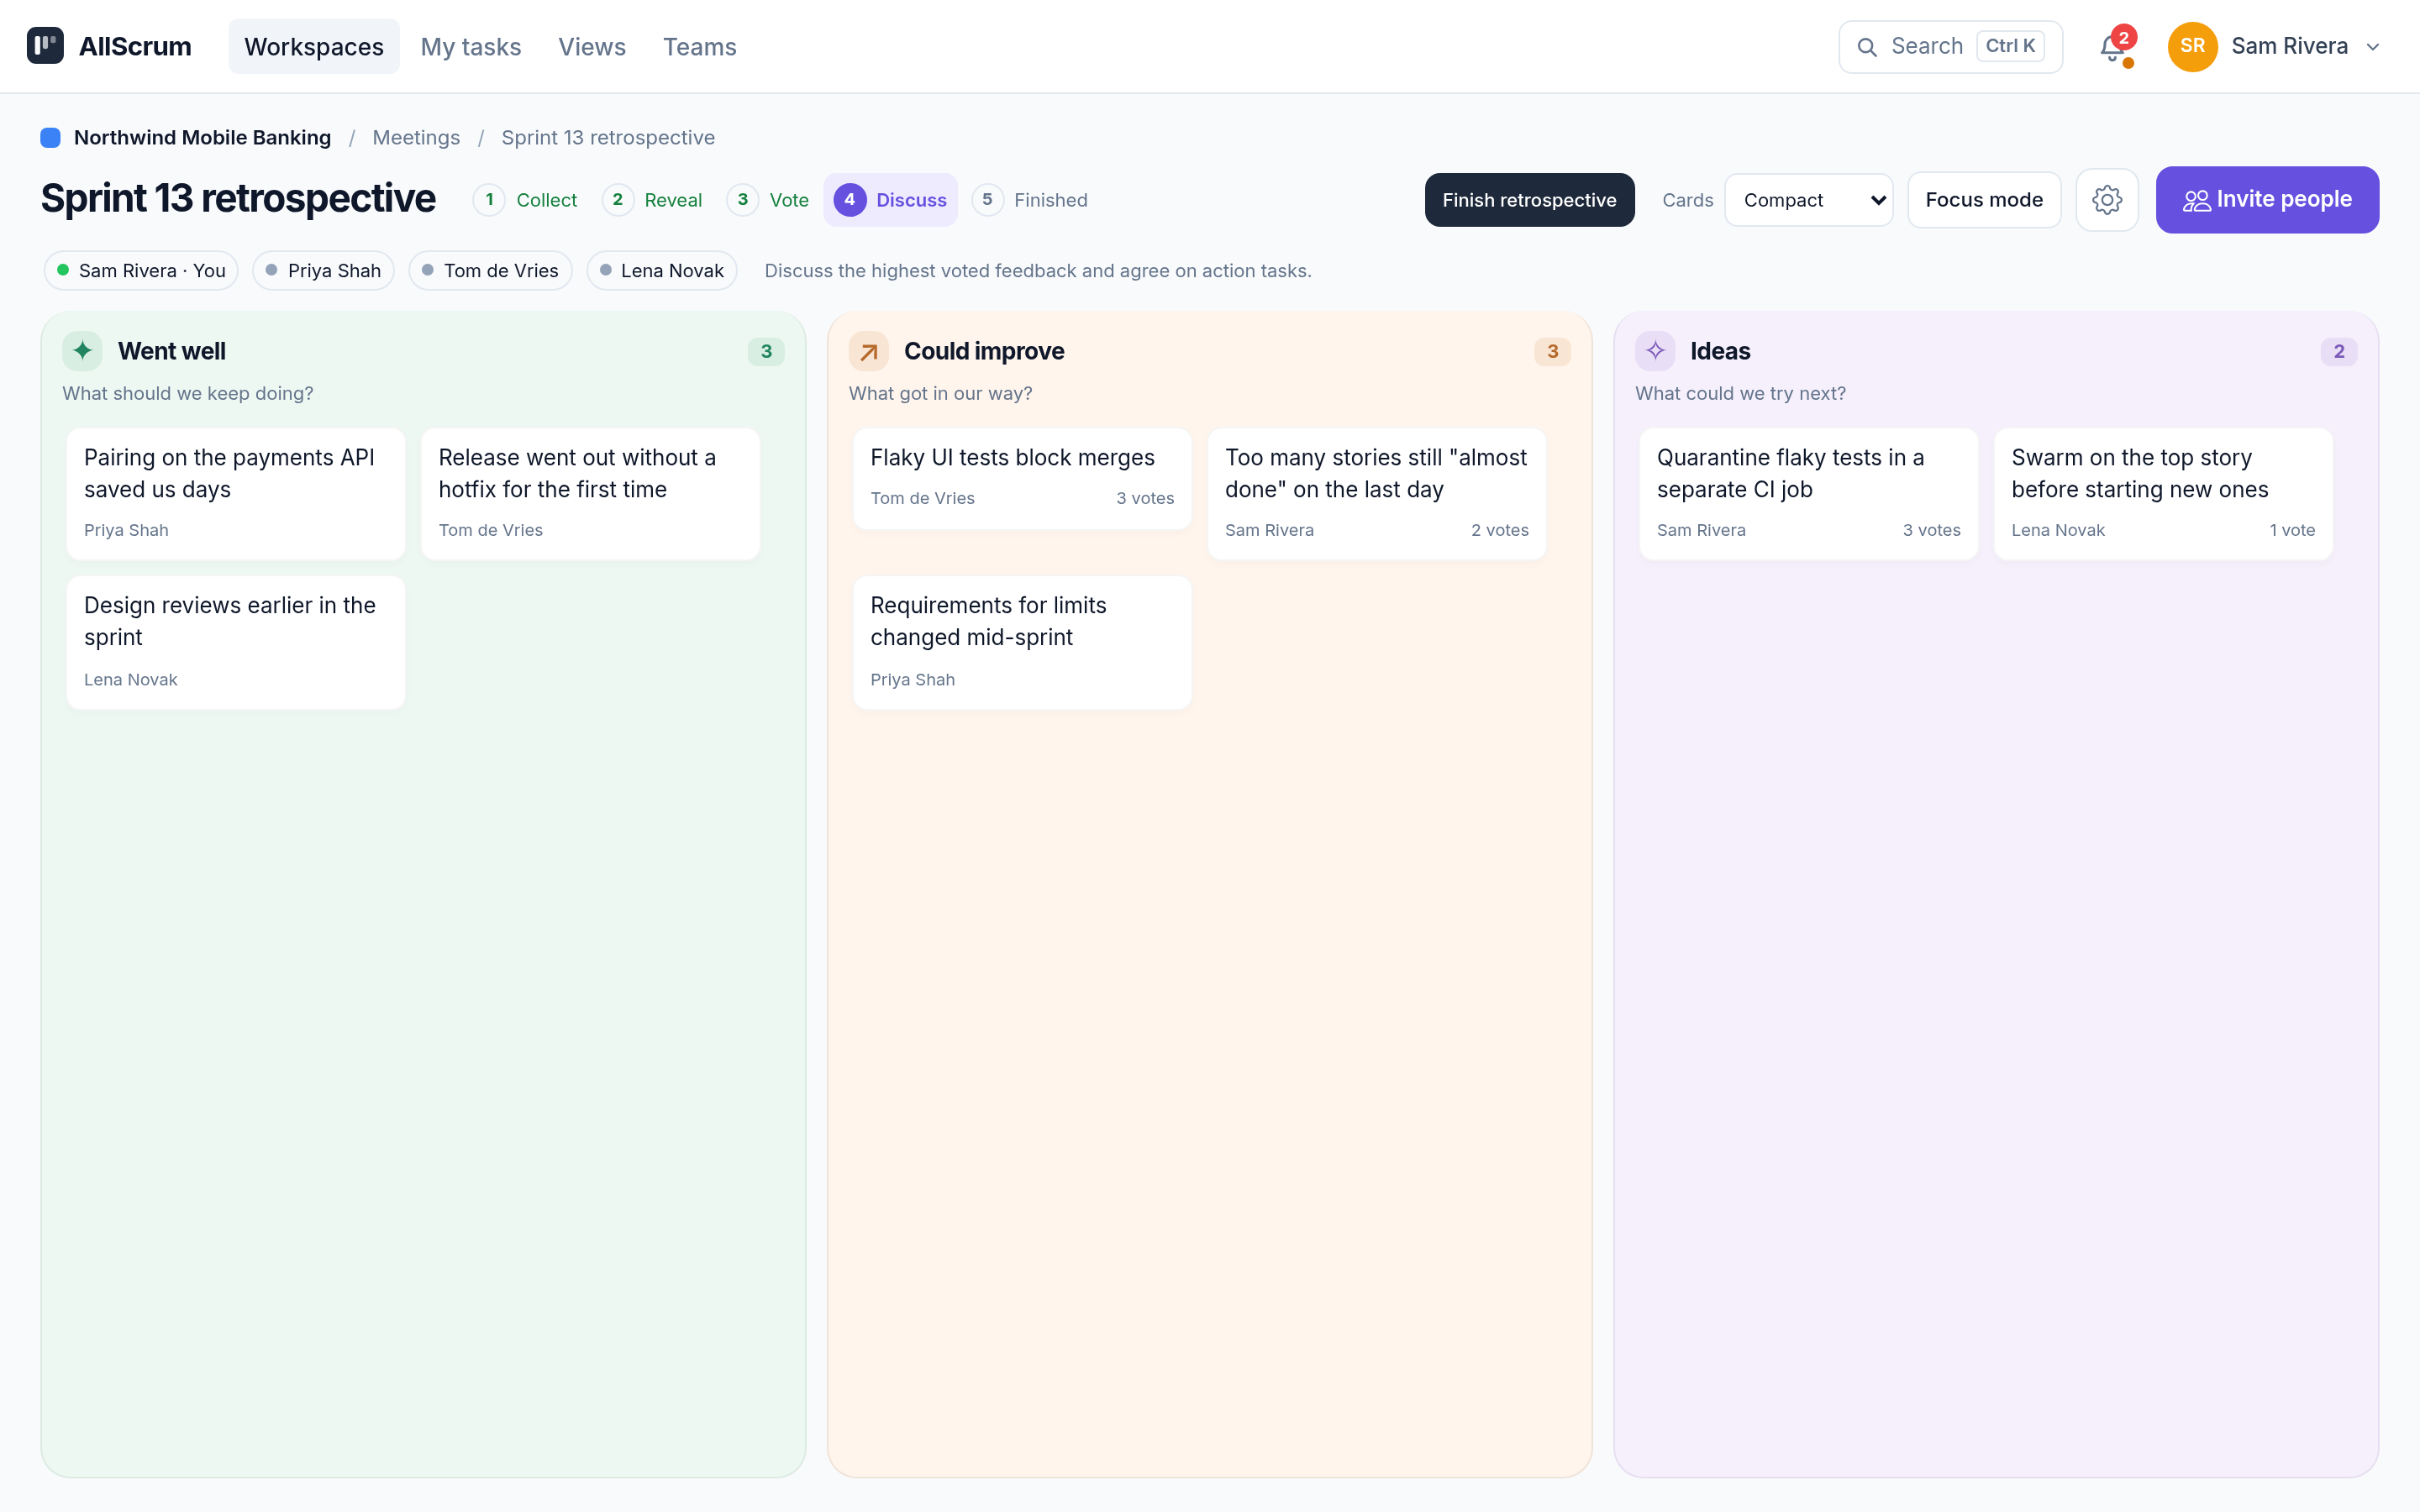The height and width of the screenshot is (1512, 2420).
Task: Open the Cards Compact dropdown
Action: (x=1809, y=200)
